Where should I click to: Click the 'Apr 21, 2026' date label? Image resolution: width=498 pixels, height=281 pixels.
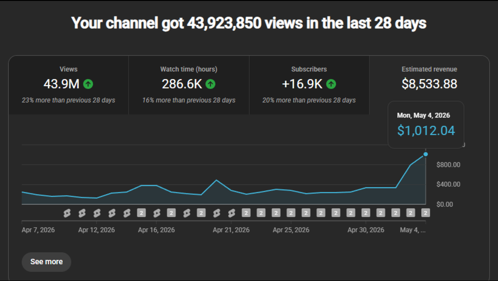tap(231, 230)
